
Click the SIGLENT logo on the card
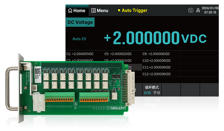coord(116,108)
